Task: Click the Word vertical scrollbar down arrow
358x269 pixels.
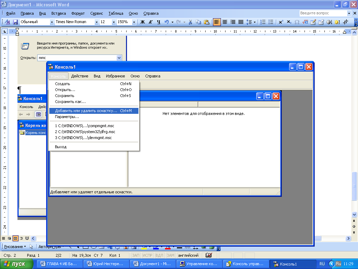Action: coord(354,215)
